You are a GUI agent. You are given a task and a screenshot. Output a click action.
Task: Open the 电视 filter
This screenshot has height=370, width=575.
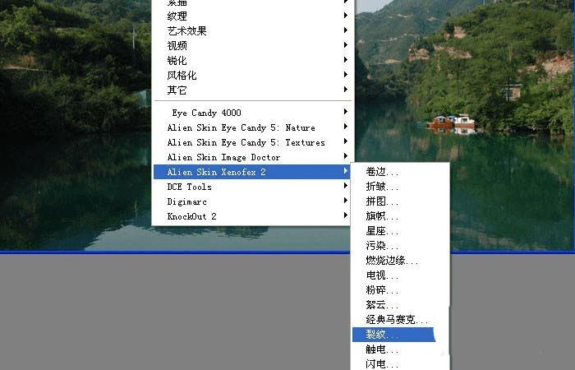[x=400, y=275]
